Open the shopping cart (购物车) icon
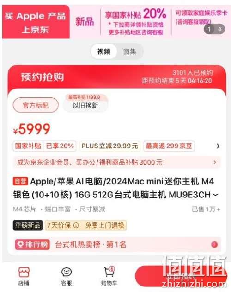The height and width of the screenshot is (292, 231). (109, 276)
